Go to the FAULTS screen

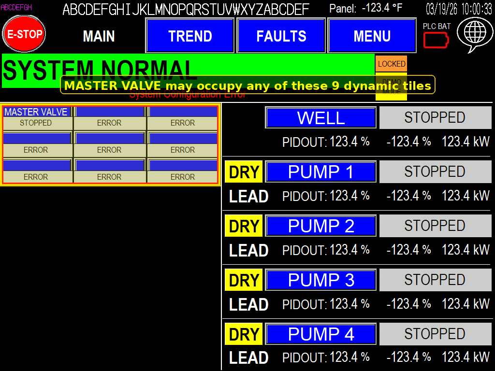pyautogui.click(x=281, y=36)
